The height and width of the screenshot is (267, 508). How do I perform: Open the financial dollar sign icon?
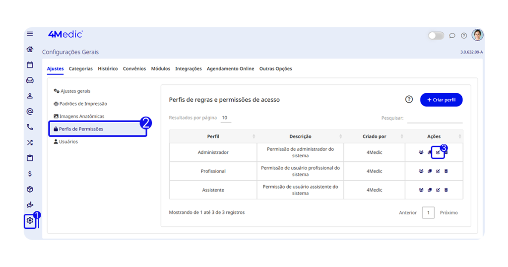tap(30, 174)
